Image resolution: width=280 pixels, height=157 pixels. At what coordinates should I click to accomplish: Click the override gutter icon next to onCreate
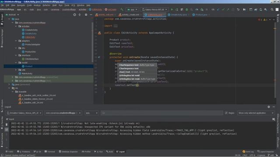point(99,57)
